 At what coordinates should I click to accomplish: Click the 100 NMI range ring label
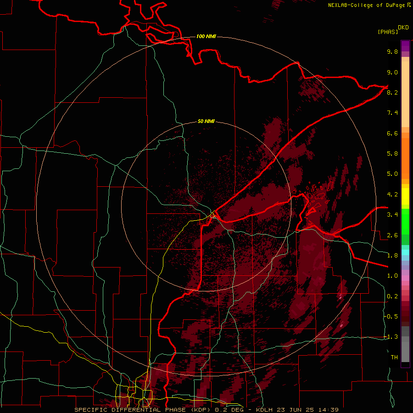pyautogui.click(x=206, y=36)
